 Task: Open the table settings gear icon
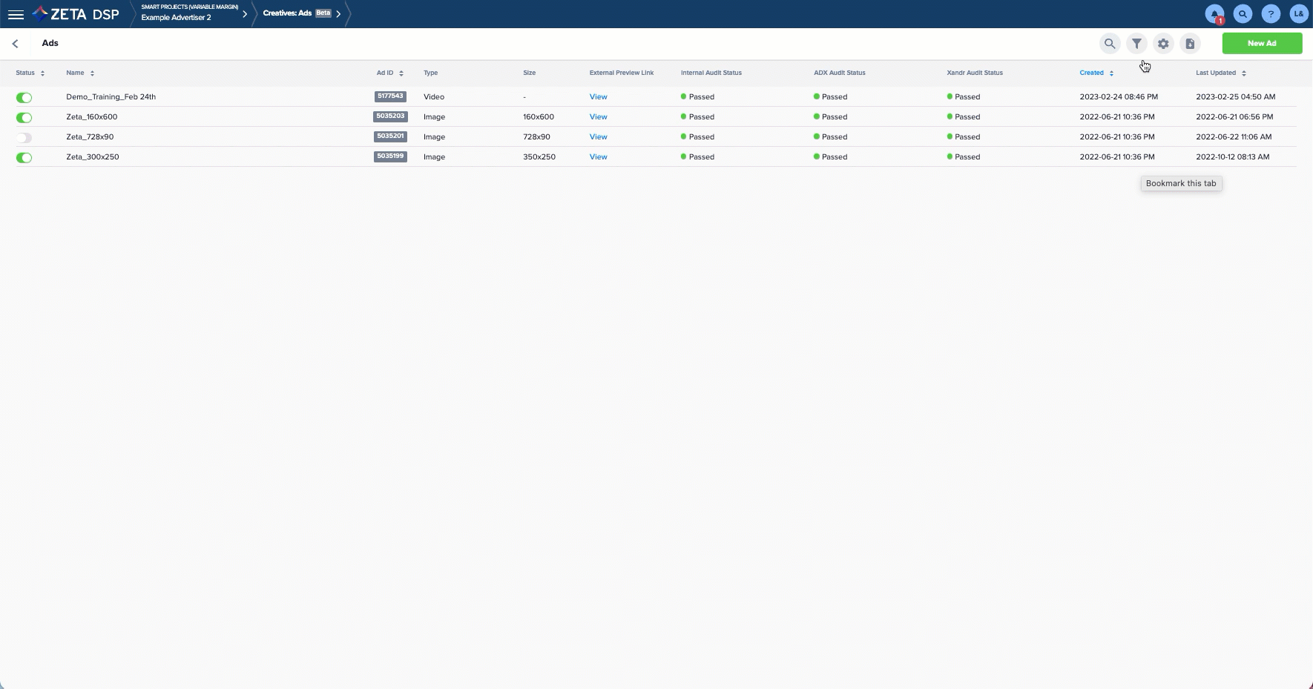coord(1163,44)
